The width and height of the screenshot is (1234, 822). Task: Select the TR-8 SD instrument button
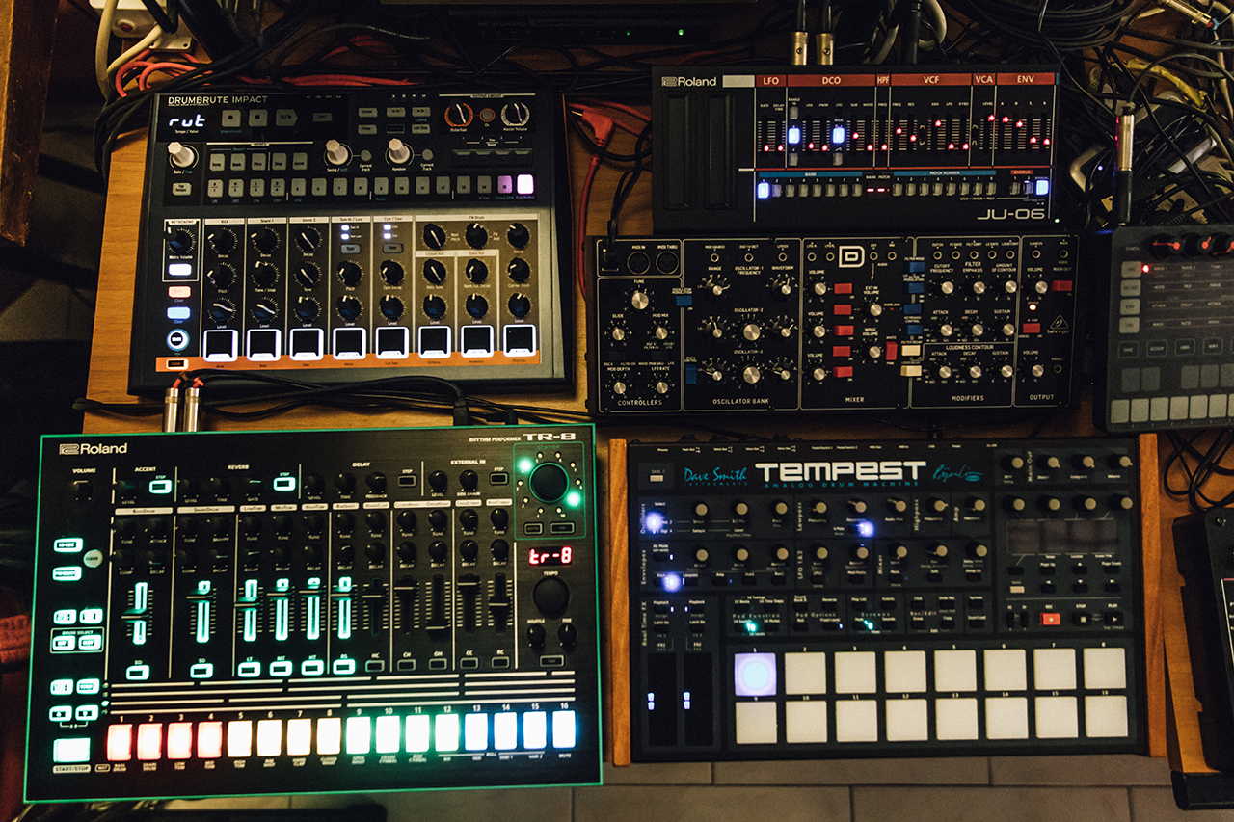click(x=201, y=671)
